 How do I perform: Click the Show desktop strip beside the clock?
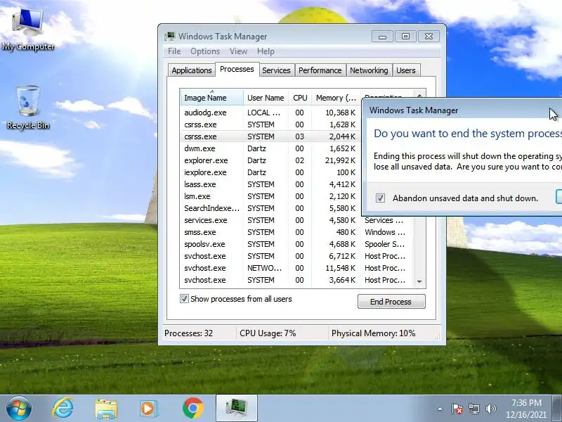pyautogui.click(x=557, y=408)
